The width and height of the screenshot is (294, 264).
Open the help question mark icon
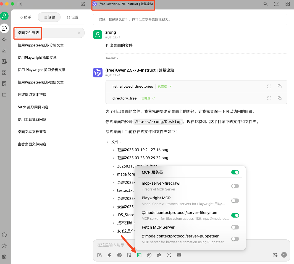(x=4, y=235)
